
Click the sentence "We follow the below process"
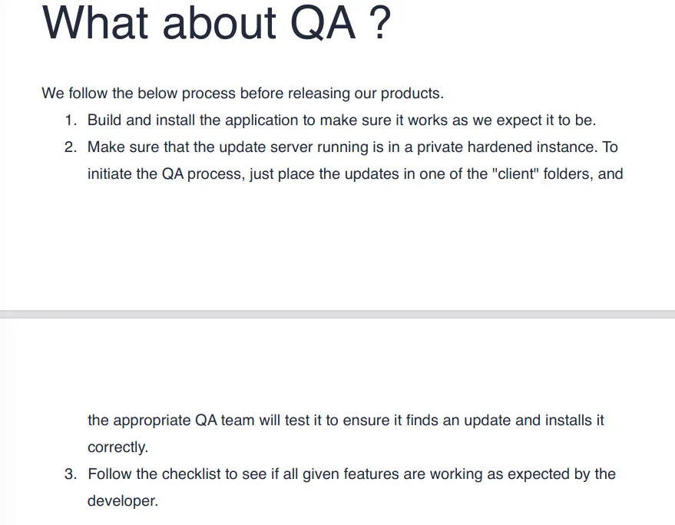point(243,94)
